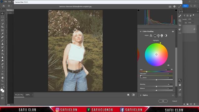This screenshot has height=112, width=199.
Task: Click the Luminance slider handle
Action: 156,80
